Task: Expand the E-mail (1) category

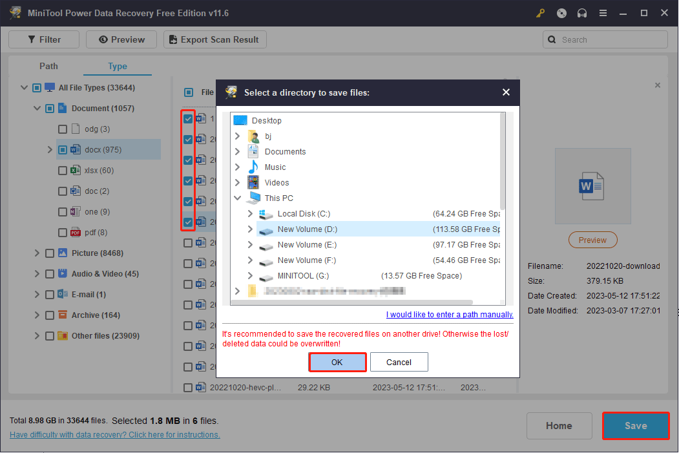Action: (37, 295)
